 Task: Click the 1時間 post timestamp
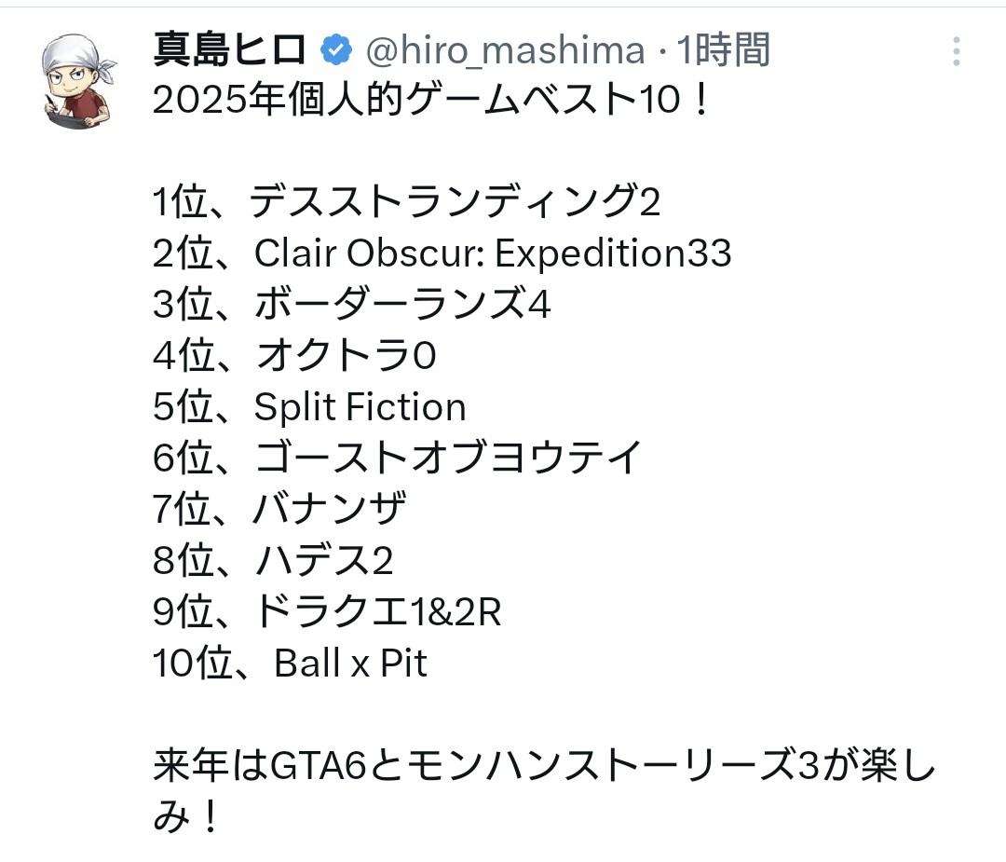coord(723,51)
